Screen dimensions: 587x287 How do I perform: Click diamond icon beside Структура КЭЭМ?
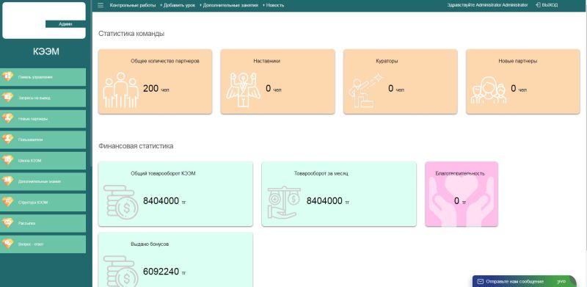click(7, 203)
